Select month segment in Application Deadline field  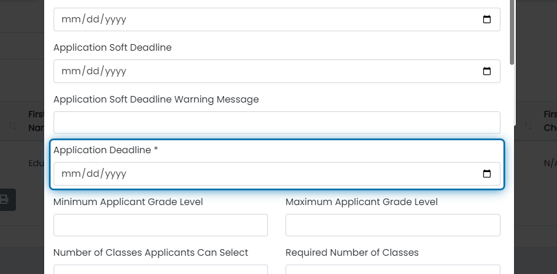pyautogui.click(x=71, y=174)
